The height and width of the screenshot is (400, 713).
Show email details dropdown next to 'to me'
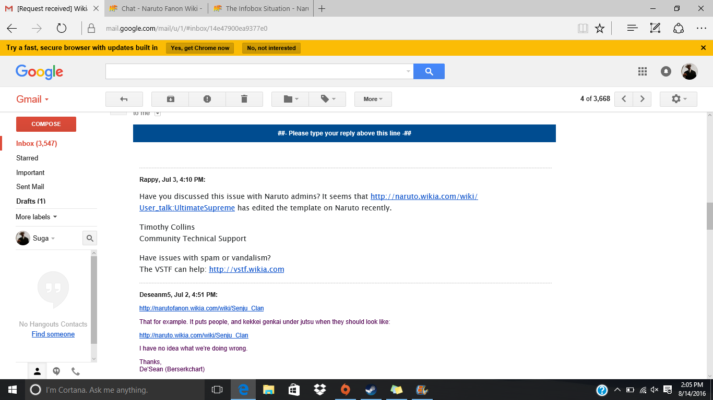(158, 114)
